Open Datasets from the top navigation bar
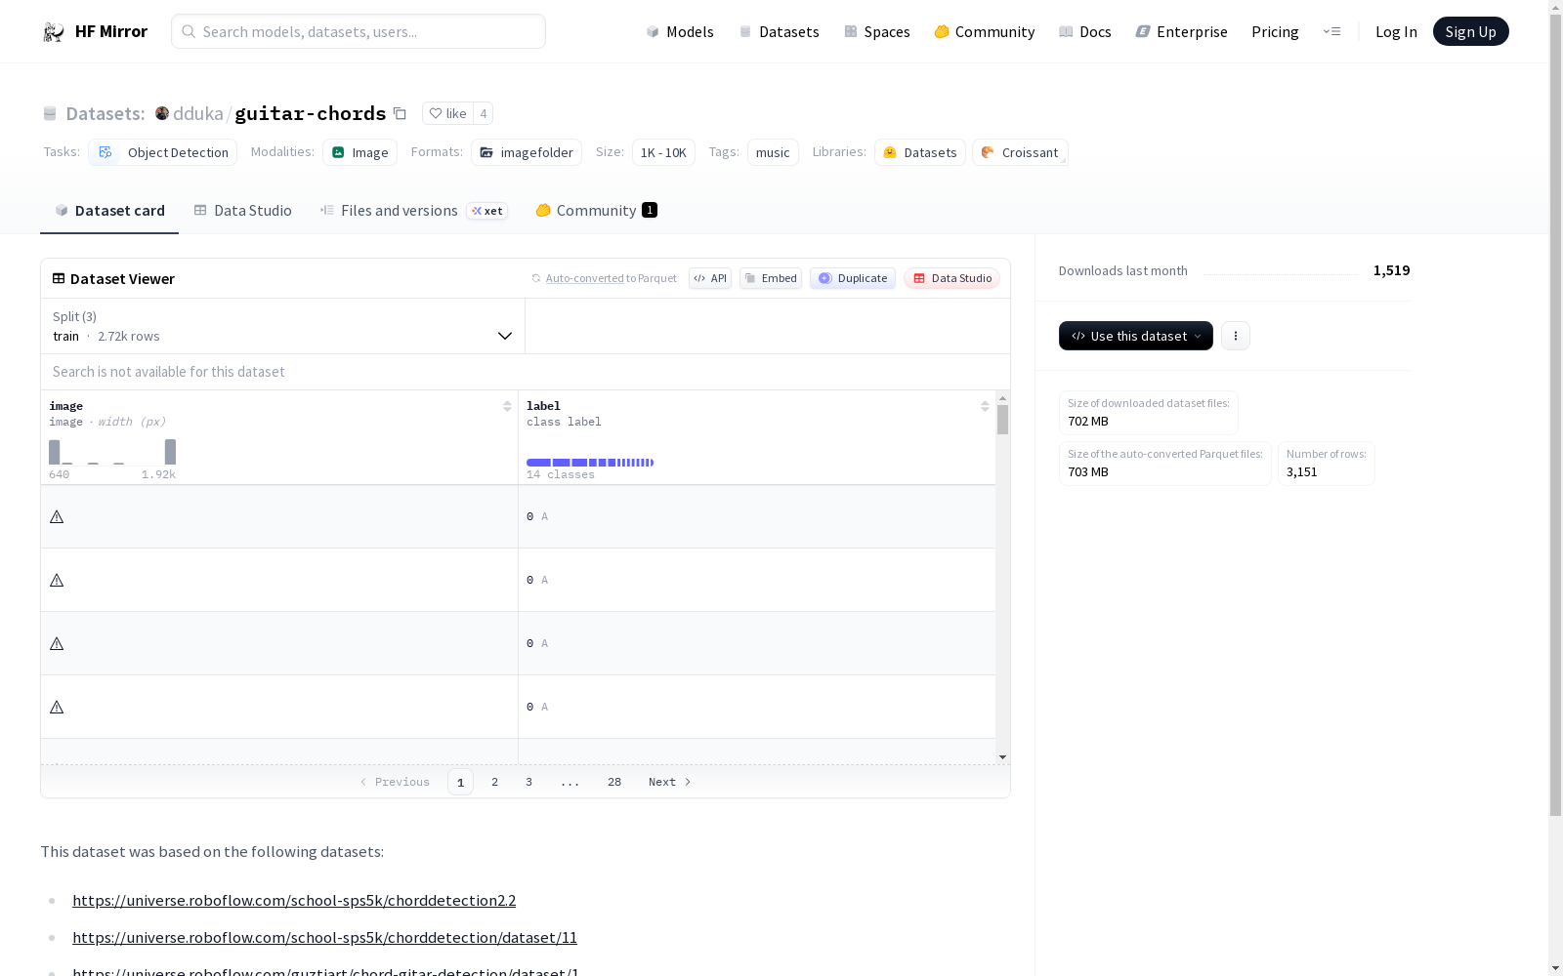Screen dimensions: 1563x976 click(779, 32)
